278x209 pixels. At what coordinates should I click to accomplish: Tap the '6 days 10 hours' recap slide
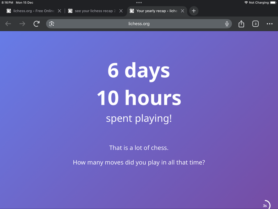(x=139, y=84)
